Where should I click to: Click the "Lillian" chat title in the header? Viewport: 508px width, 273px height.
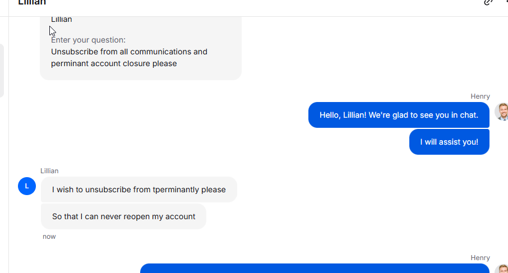click(x=32, y=3)
